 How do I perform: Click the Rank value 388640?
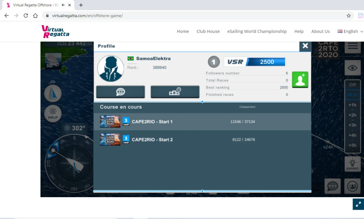coord(160,68)
